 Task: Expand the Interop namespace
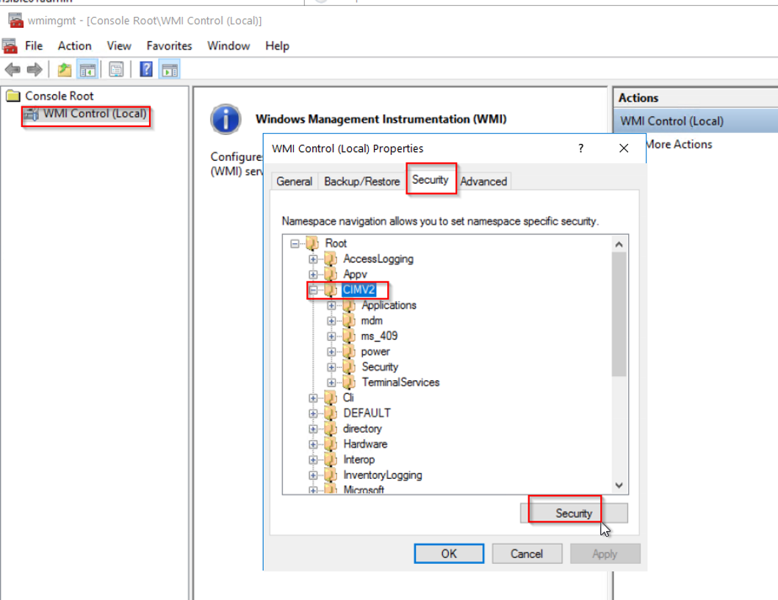click(312, 460)
